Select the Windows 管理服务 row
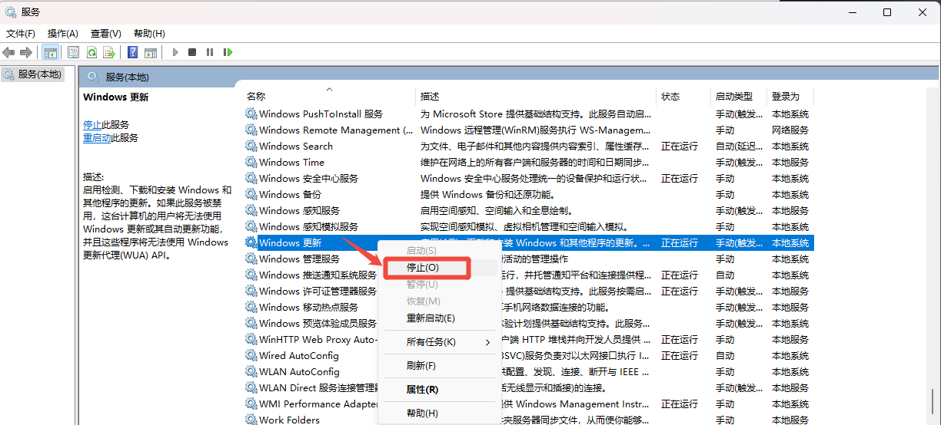 tap(528, 259)
